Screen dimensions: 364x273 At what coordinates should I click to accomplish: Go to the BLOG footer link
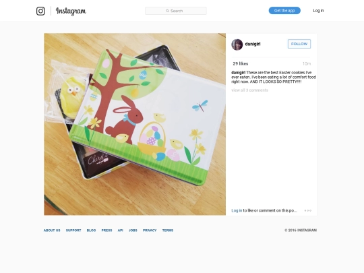click(x=91, y=231)
